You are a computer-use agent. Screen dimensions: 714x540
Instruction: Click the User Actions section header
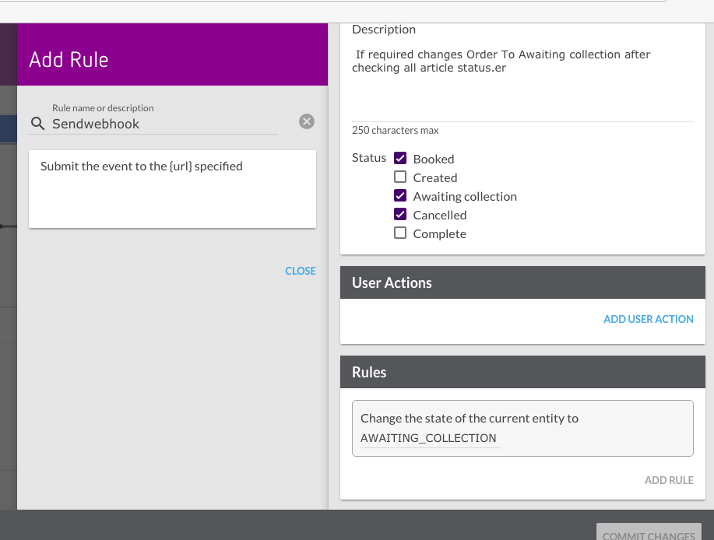522,282
